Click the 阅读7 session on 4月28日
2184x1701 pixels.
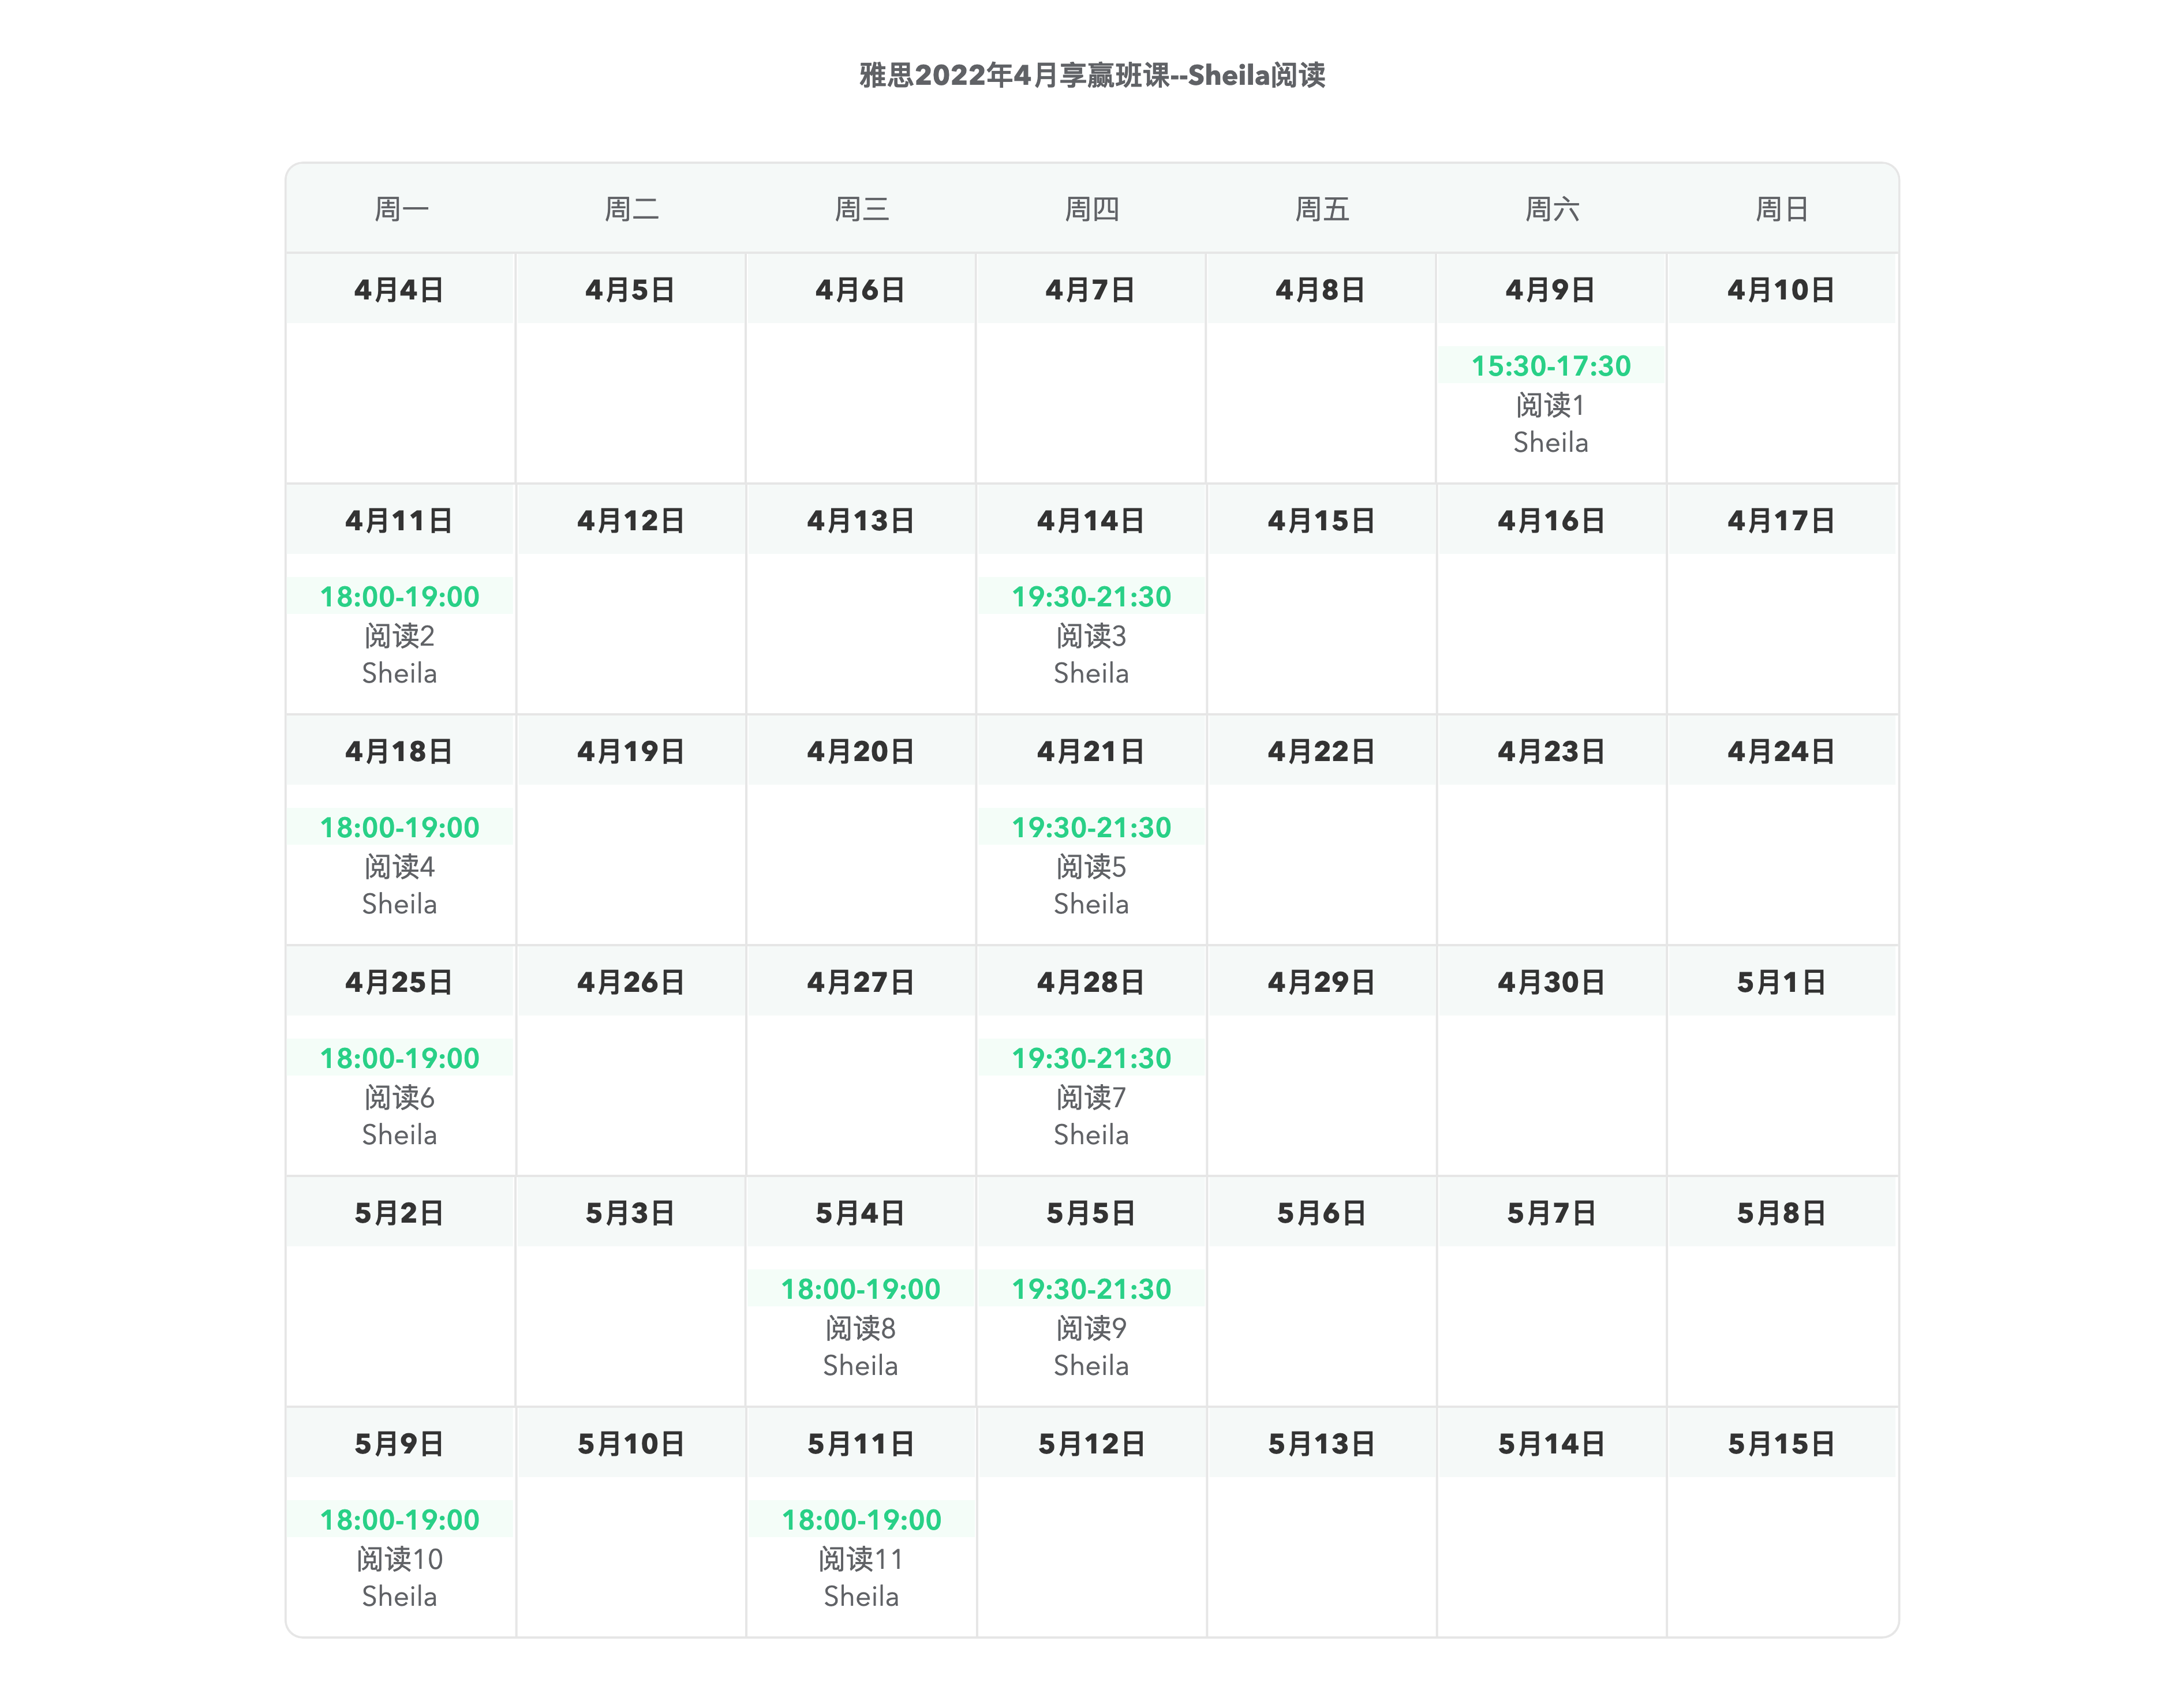(1091, 1097)
